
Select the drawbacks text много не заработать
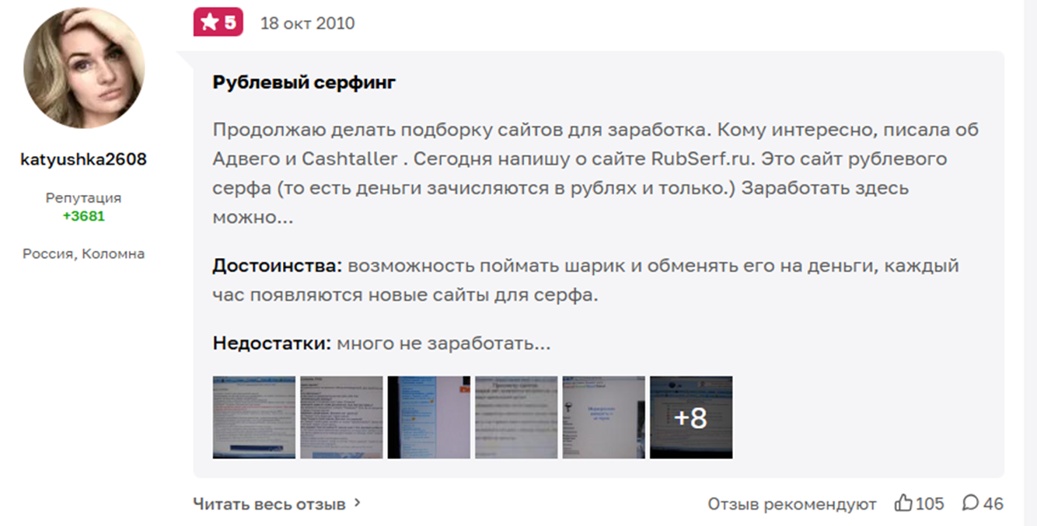coord(444,343)
